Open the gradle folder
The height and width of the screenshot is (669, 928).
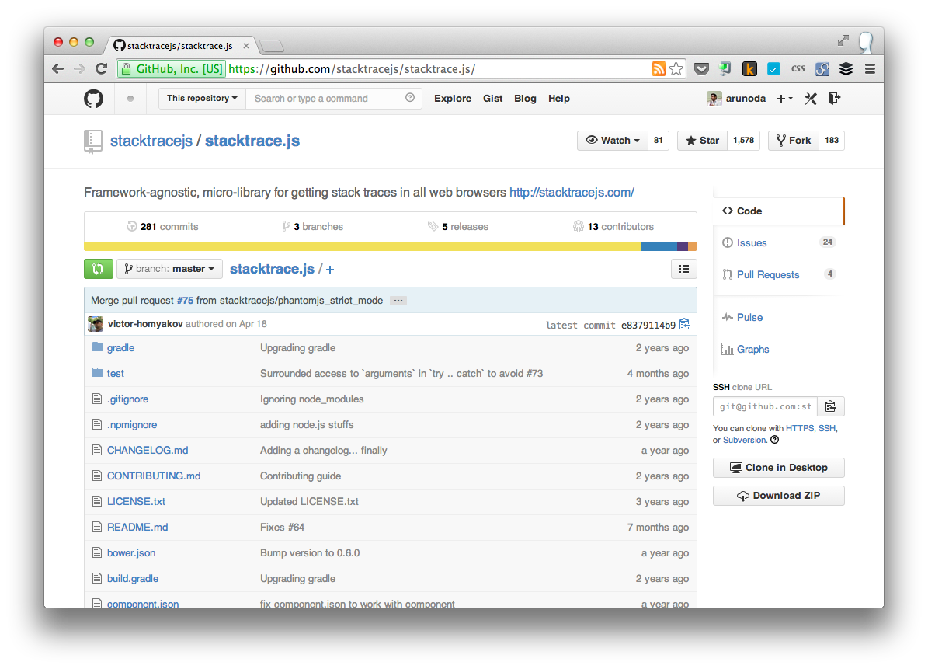click(120, 348)
